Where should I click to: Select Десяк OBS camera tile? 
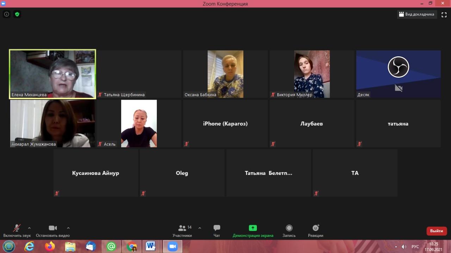pos(398,74)
